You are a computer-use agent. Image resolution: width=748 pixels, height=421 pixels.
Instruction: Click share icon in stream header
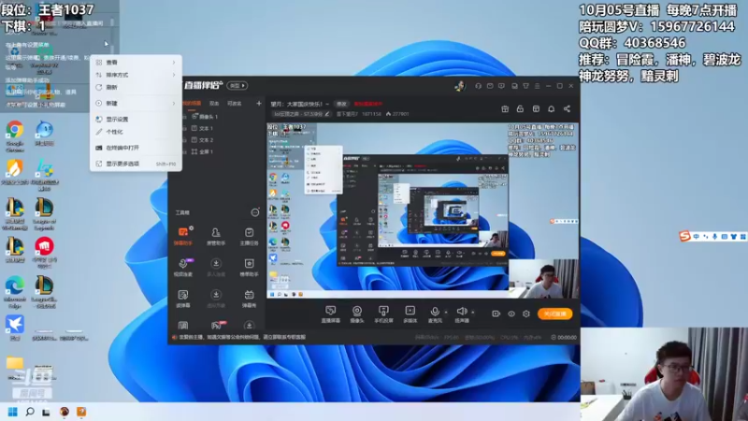click(x=567, y=109)
